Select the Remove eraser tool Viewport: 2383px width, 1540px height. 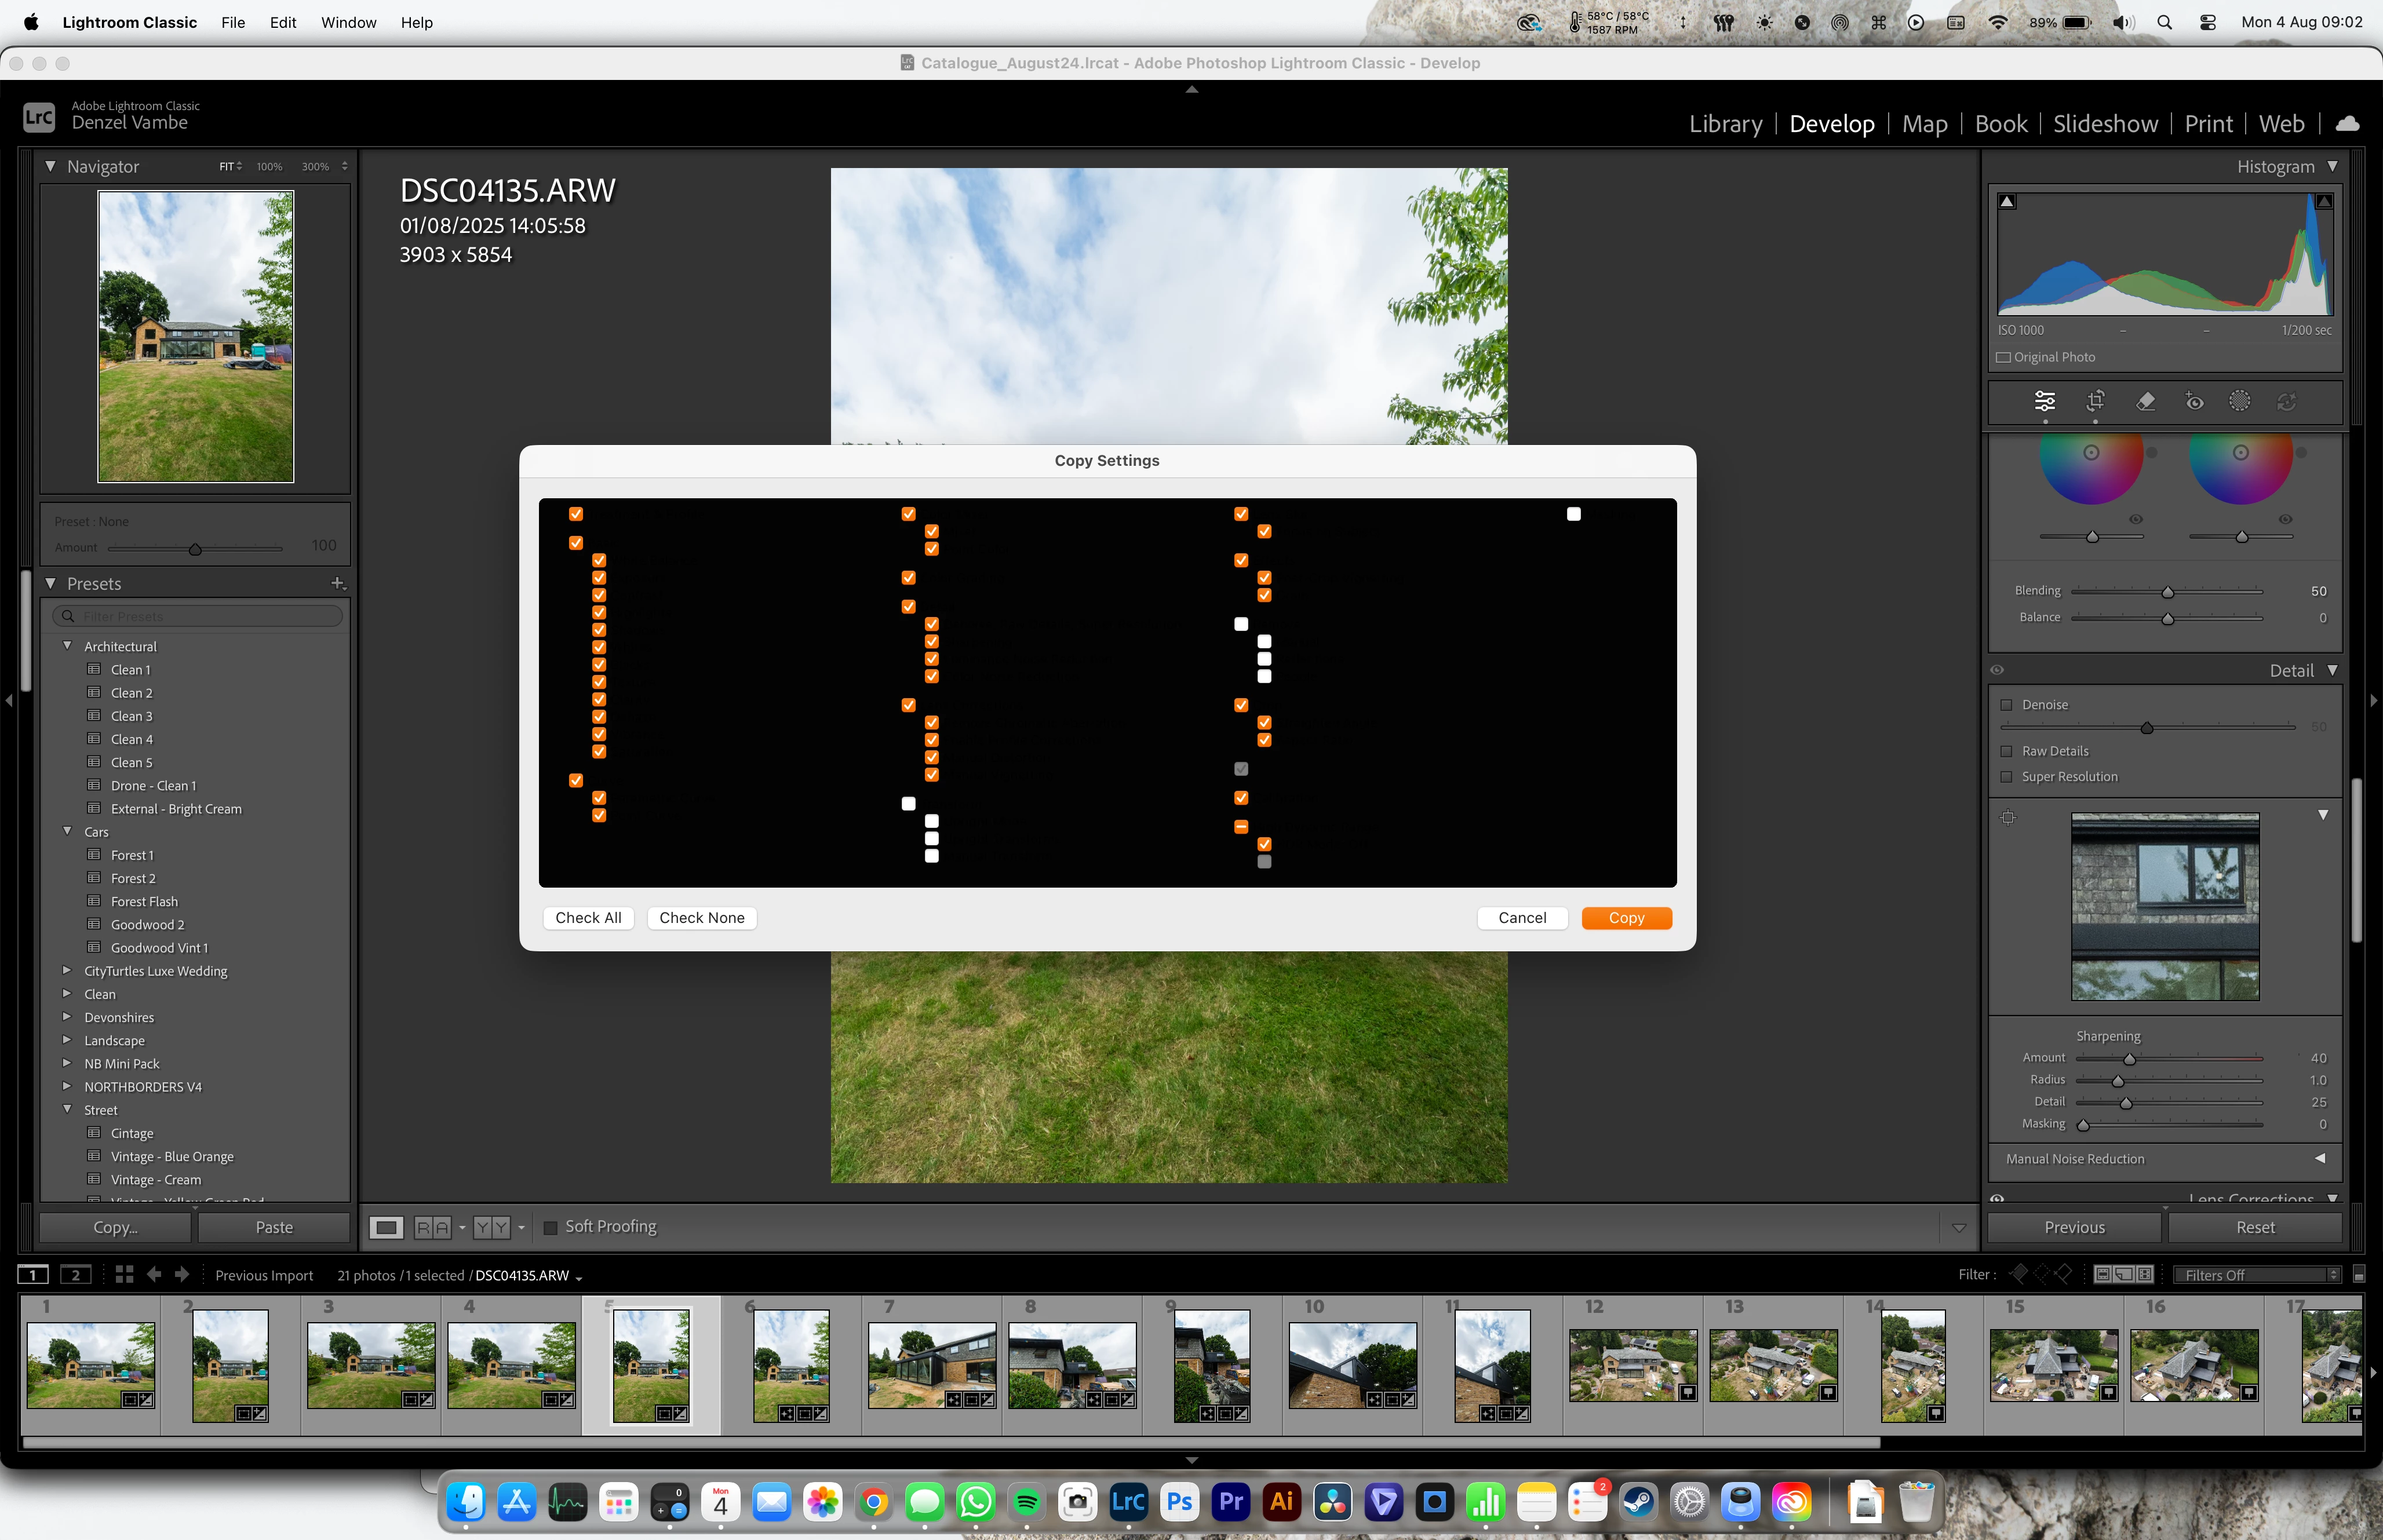[2145, 401]
